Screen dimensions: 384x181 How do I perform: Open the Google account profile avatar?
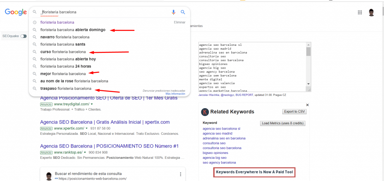371,12
